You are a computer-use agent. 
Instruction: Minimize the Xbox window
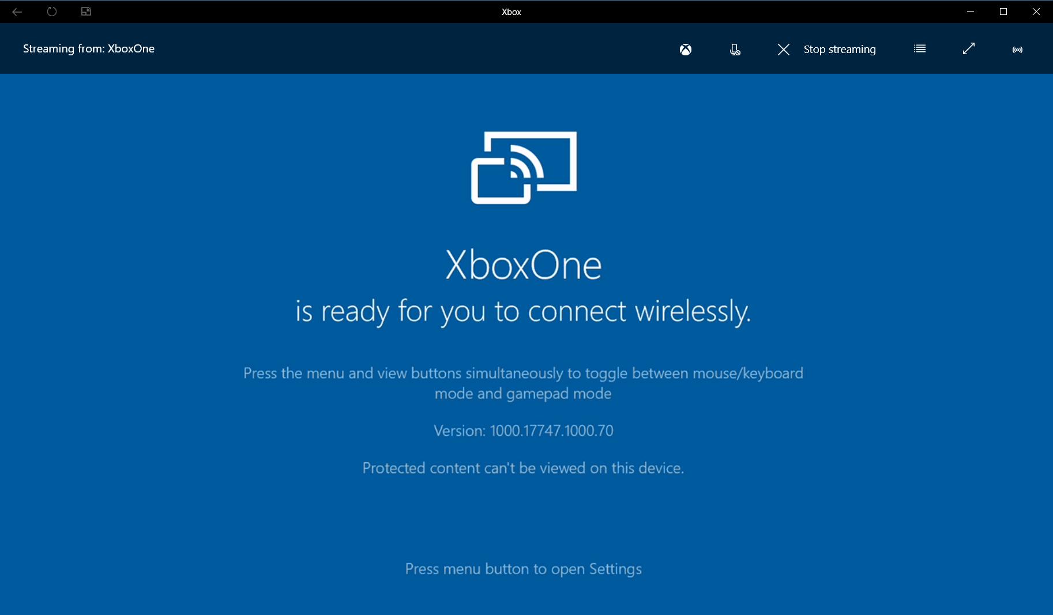tap(971, 12)
